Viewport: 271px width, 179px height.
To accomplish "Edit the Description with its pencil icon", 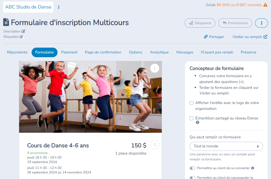I will (24, 31).
